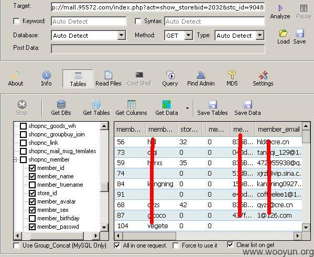Viewport: 314px width, 257px height.
Task: Toggle Use Group_Concat (MySQL Only) option
Action: 16,245
